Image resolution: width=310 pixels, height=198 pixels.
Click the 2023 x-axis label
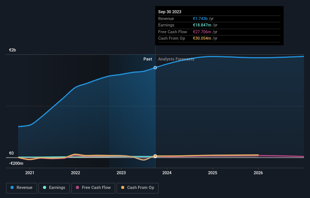pyautogui.click(x=121, y=173)
